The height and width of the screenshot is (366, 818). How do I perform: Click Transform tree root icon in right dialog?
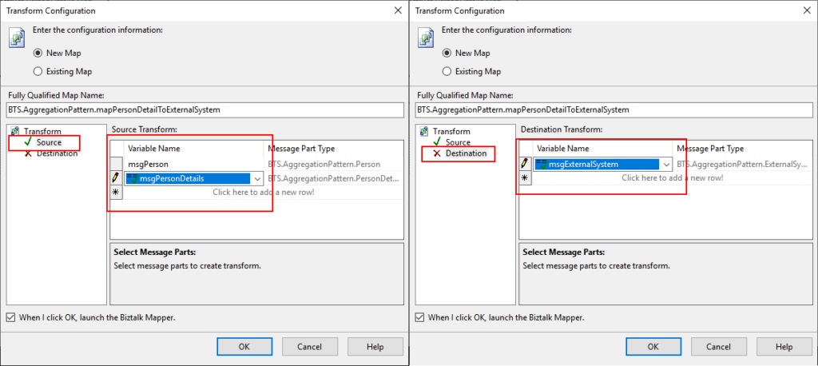pos(423,131)
